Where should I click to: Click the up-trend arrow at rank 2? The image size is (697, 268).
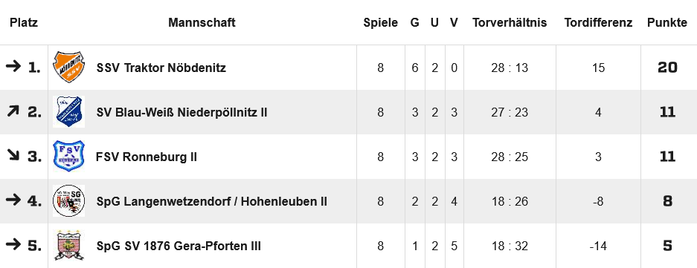pos(13,111)
